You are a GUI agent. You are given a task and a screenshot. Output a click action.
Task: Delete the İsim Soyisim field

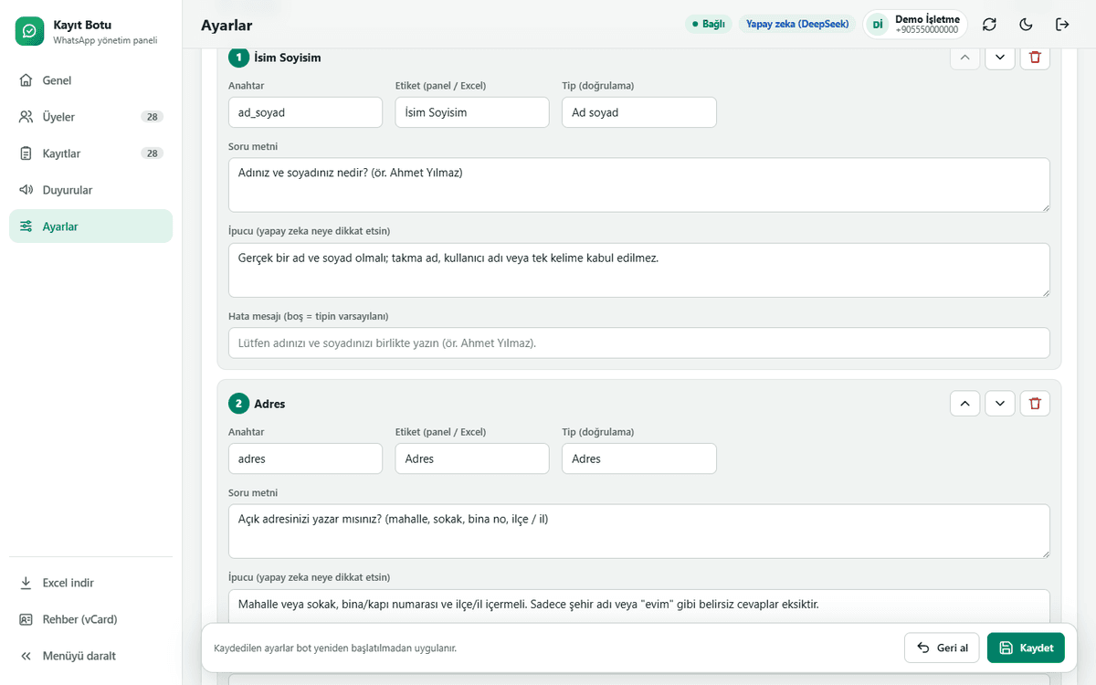point(1035,57)
